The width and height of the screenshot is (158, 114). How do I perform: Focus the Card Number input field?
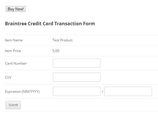(77, 63)
